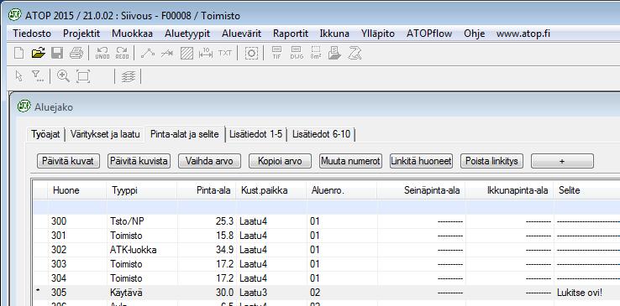Click the percent scroll icon
Screen dimensions: 620x306
[355, 53]
